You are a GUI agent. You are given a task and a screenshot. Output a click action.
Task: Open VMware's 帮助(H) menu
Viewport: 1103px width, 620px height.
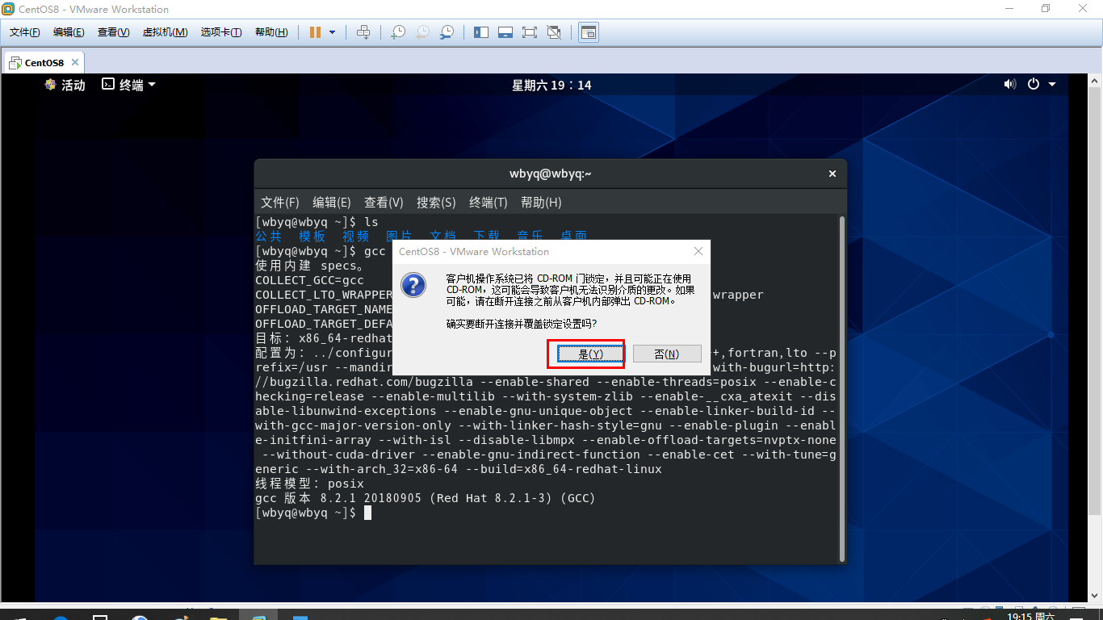[x=271, y=32]
